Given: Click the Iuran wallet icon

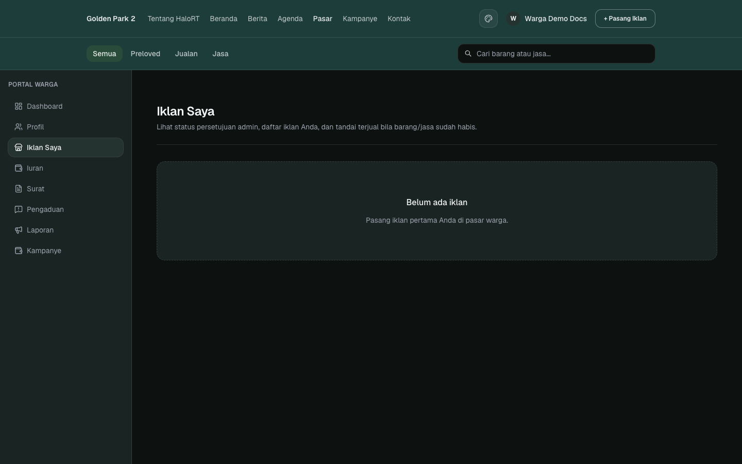Looking at the screenshot, I should point(19,168).
